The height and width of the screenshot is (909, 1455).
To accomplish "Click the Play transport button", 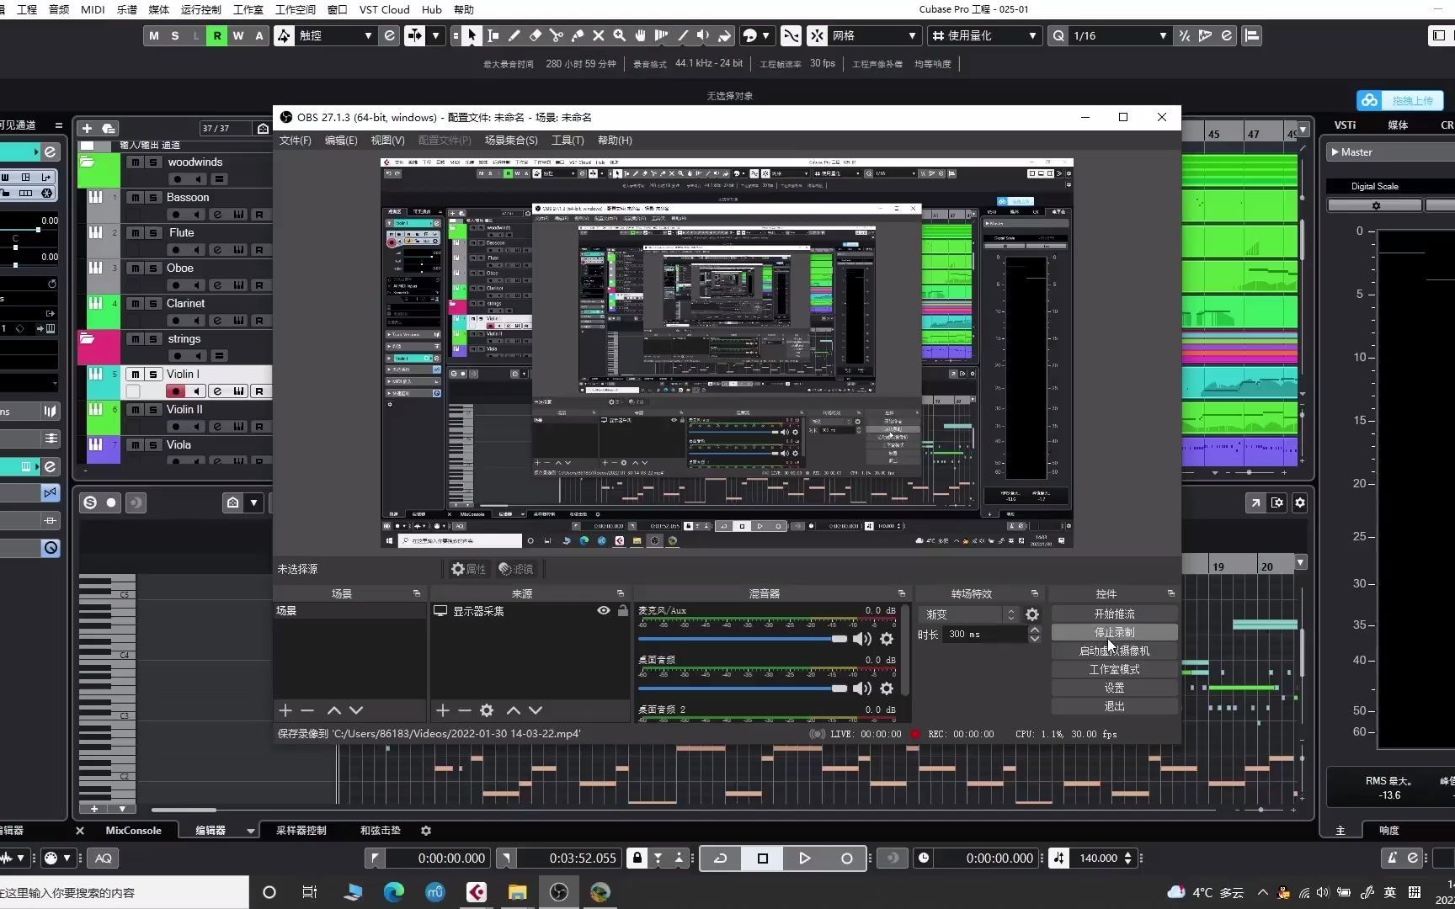I will tap(804, 858).
